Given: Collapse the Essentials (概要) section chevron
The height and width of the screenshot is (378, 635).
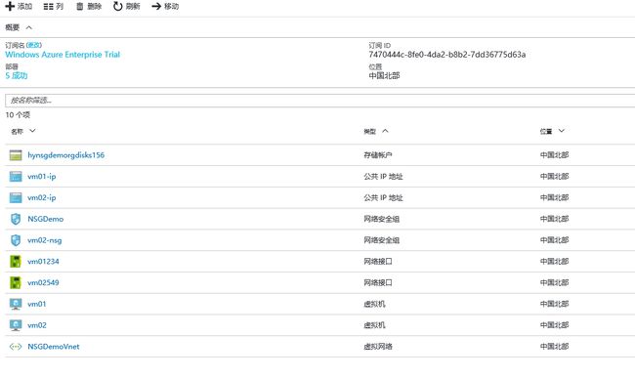Looking at the screenshot, I should coord(28,27).
